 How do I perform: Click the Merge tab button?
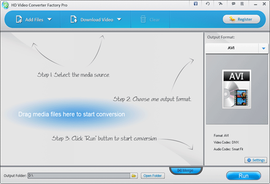186,171
